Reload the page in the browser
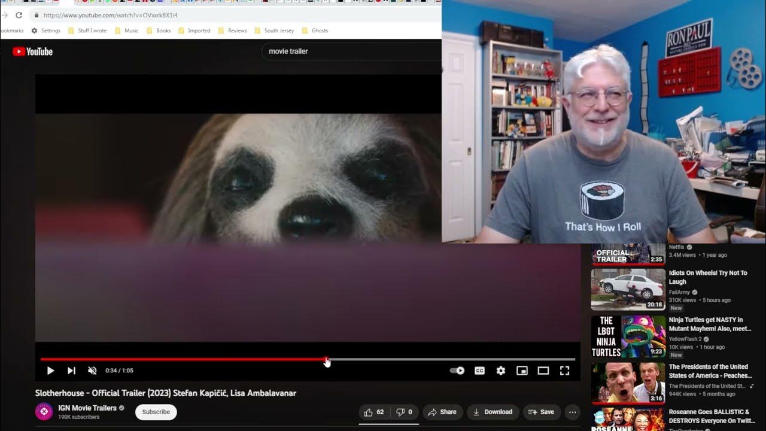 pyautogui.click(x=19, y=15)
